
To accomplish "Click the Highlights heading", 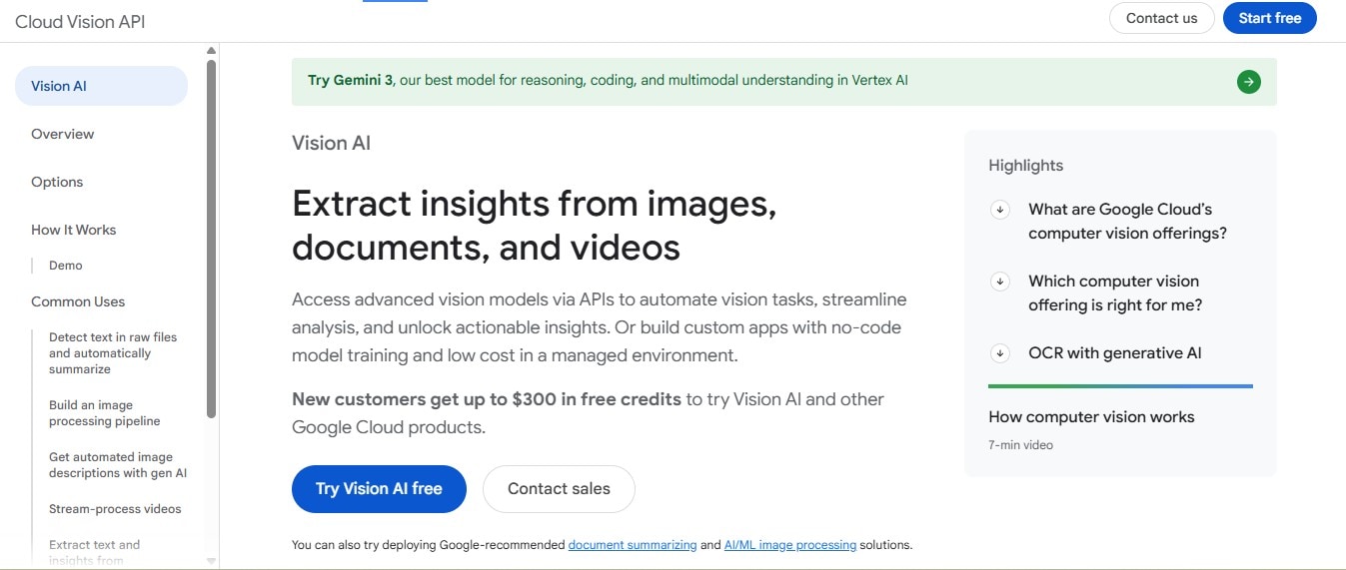I will (x=1025, y=166).
